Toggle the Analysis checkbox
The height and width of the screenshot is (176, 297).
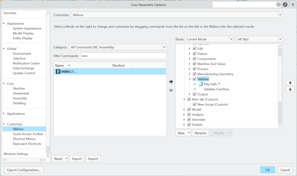[x=189, y=114]
